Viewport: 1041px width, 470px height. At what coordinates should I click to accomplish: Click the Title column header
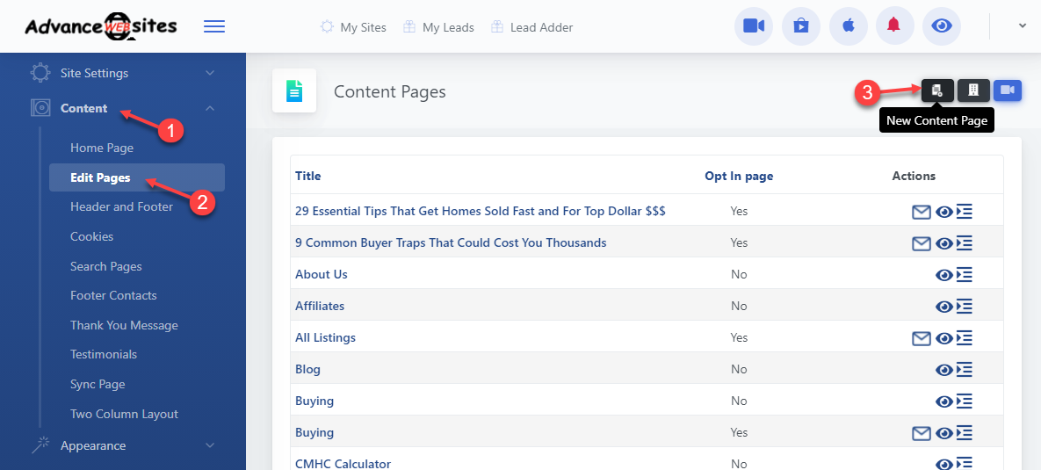coord(308,176)
